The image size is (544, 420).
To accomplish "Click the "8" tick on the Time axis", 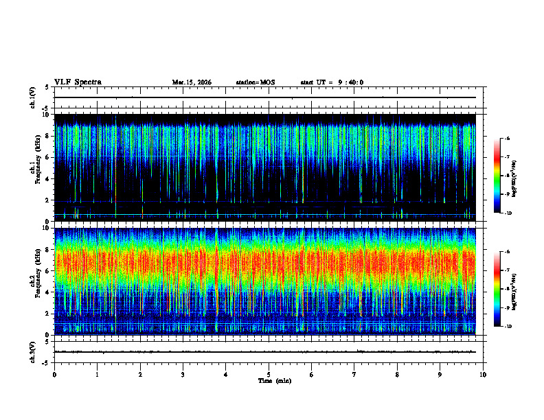I will [397, 375].
